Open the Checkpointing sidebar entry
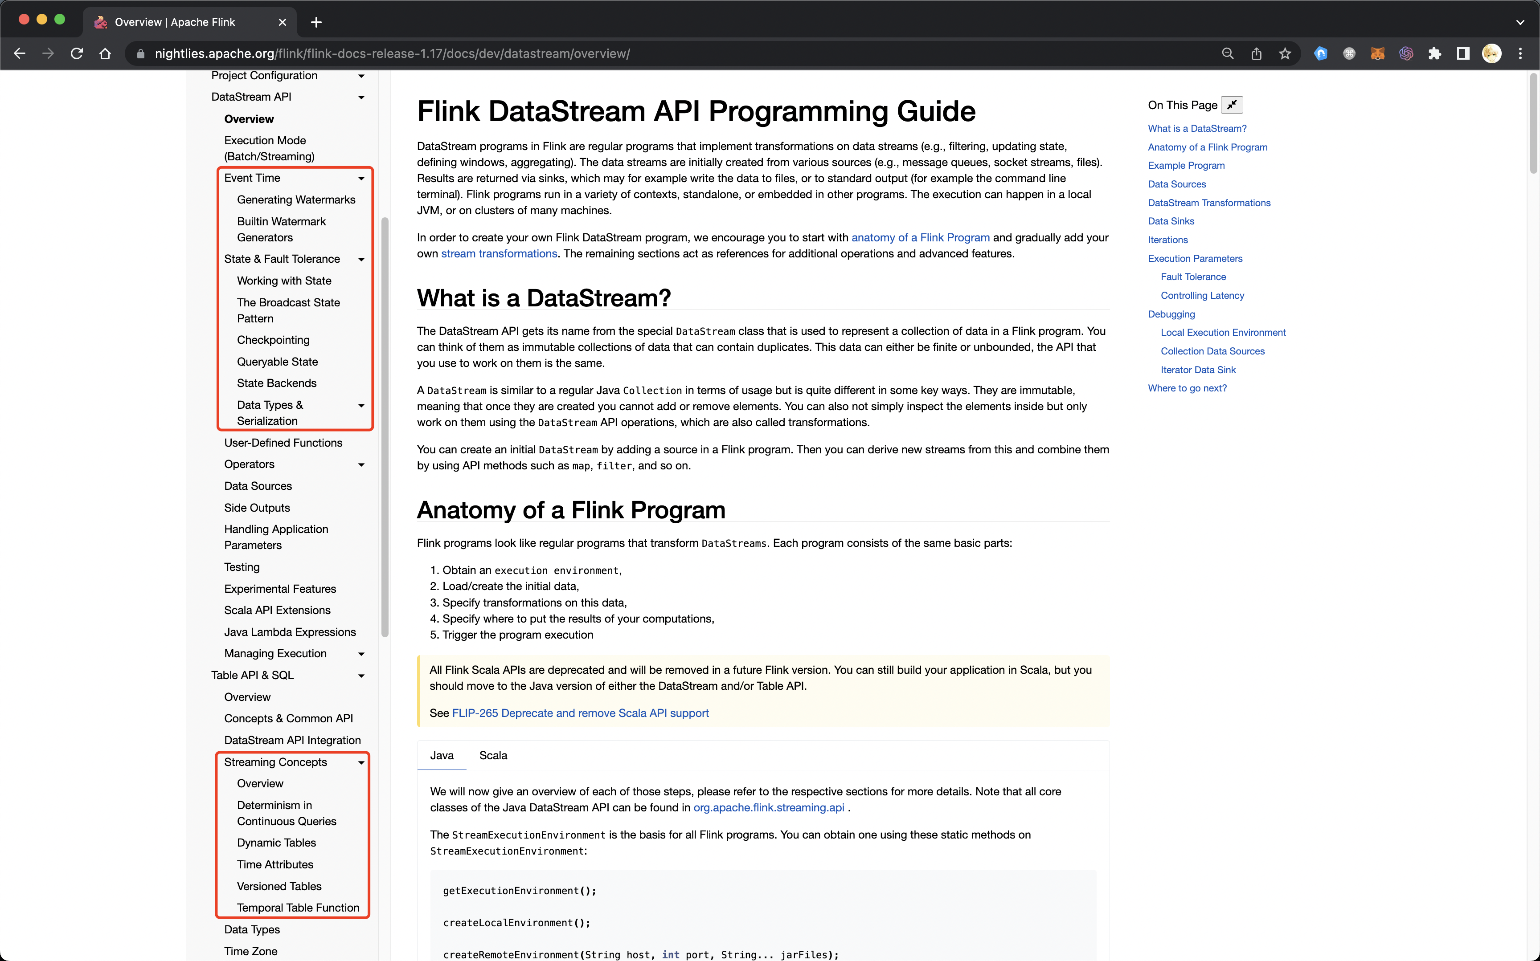This screenshot has width=1540, height=961. [273, 340]
